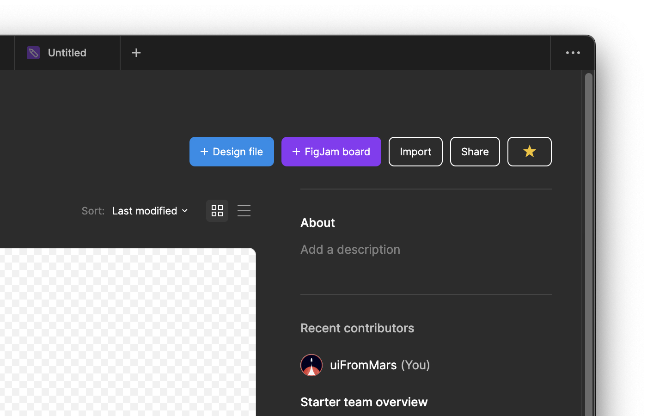This screenshot has width=647, height=416.
Task: Click the Untitled tab's purple pen icon
Action: 33,53
